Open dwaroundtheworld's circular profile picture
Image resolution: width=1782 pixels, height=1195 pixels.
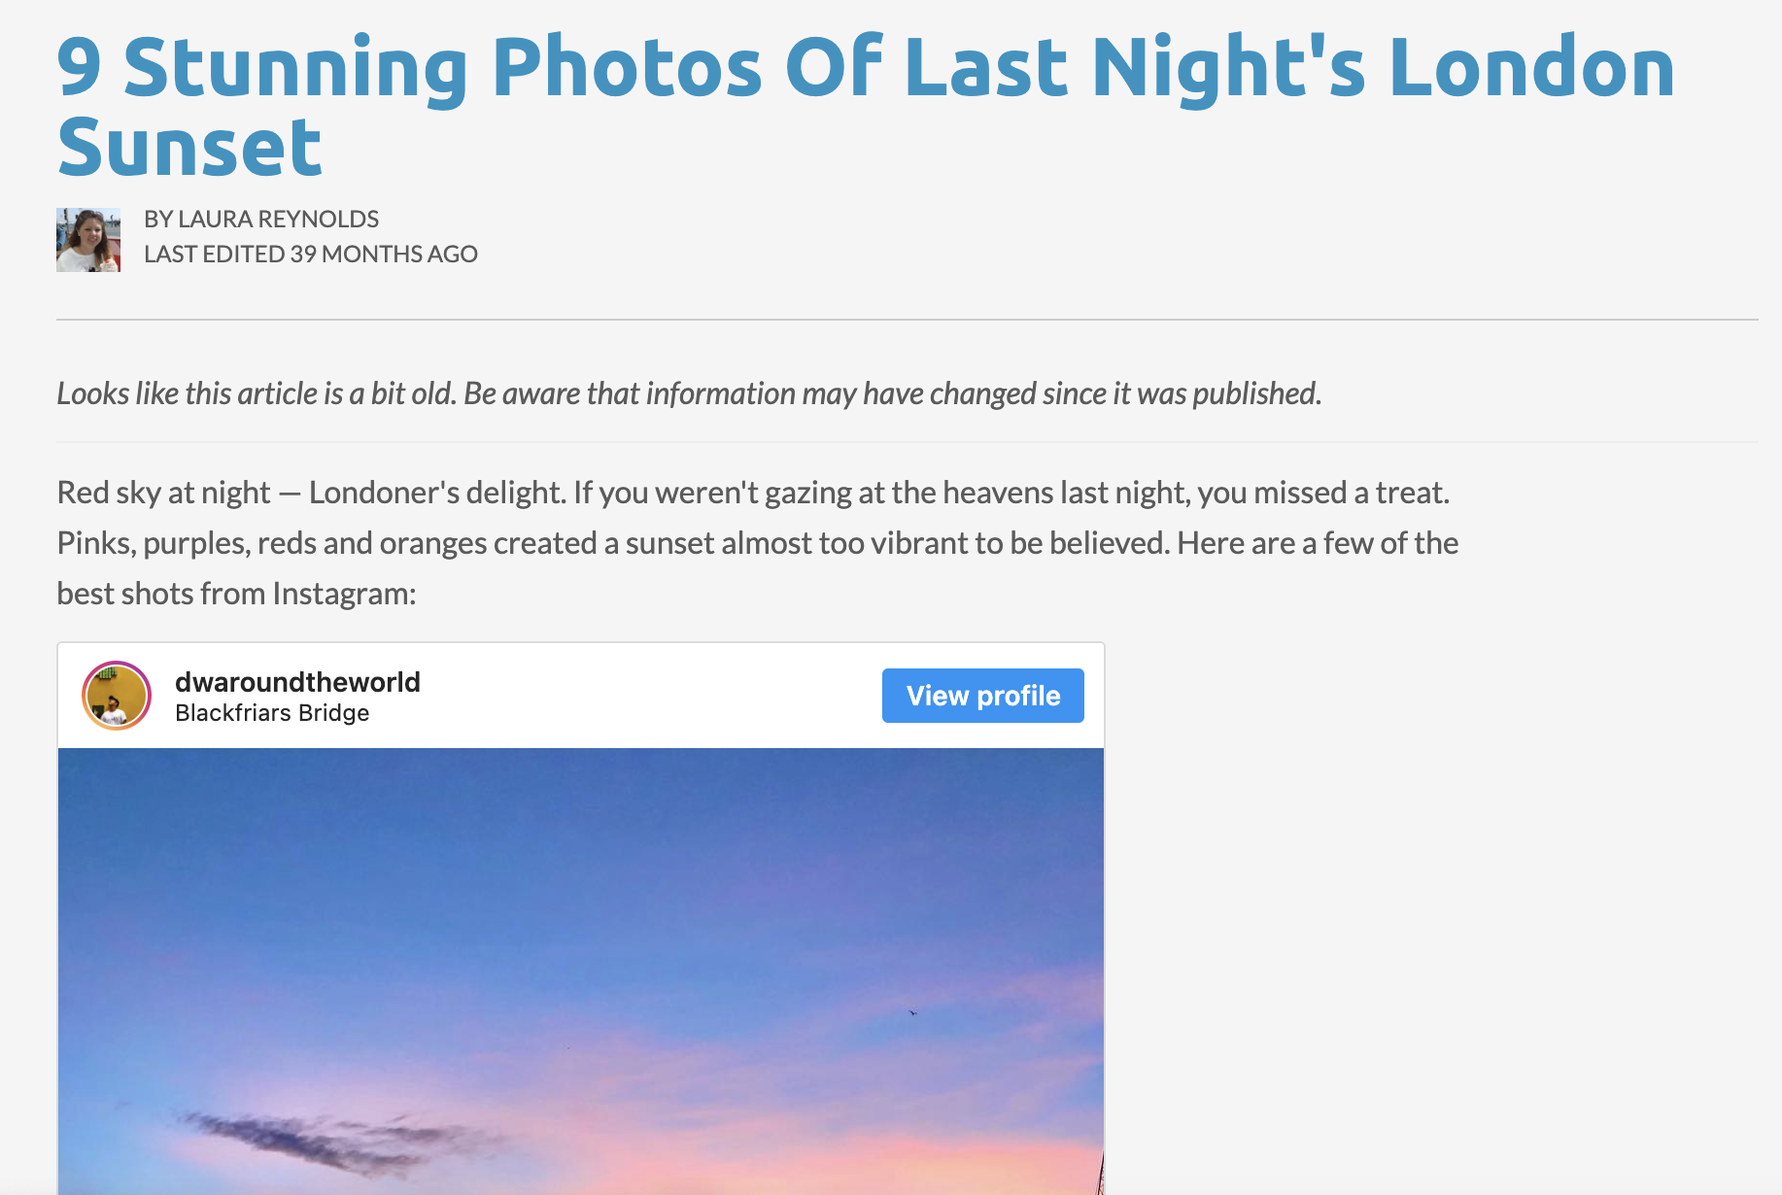coord(117,696)
